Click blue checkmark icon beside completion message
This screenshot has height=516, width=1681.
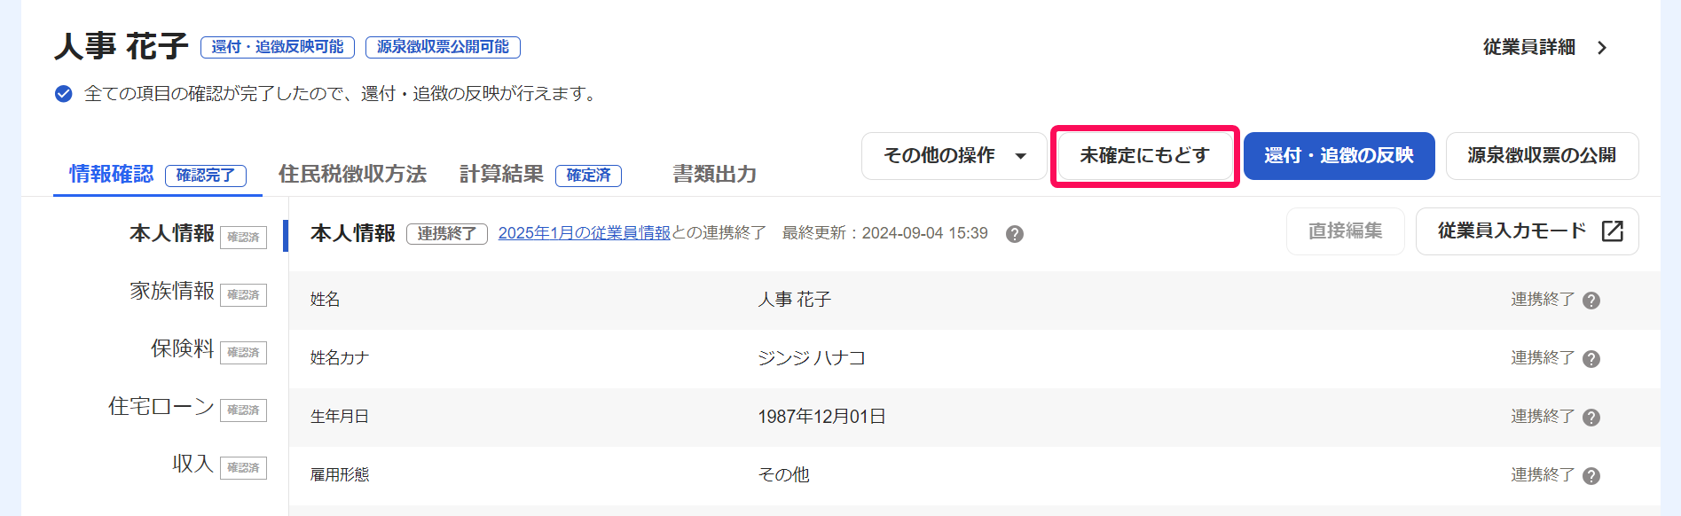(64, 94)
